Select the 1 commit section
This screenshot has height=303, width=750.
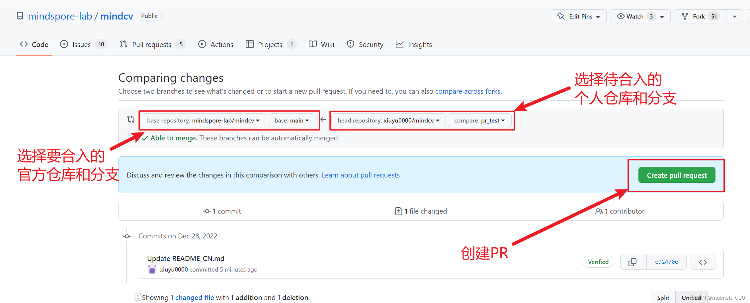point(222,211)
